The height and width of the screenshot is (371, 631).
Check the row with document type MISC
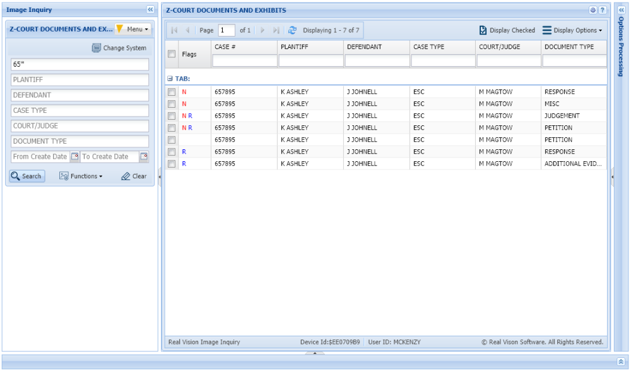(172, 104)
